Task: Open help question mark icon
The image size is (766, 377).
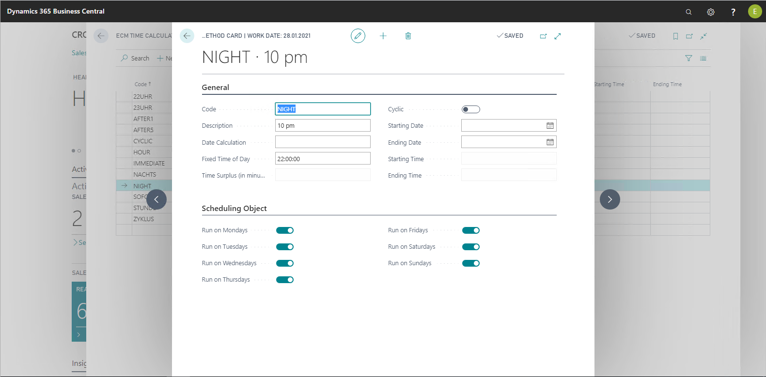Action: pyautogui.click(x=733, y=12)
